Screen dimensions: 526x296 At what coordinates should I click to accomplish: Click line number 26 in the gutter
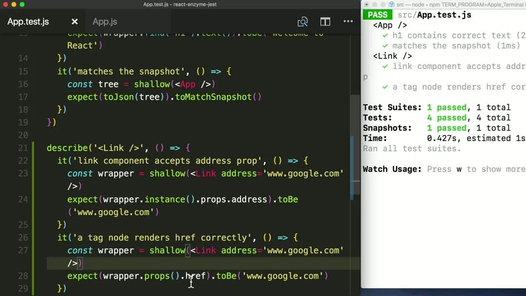23,238
